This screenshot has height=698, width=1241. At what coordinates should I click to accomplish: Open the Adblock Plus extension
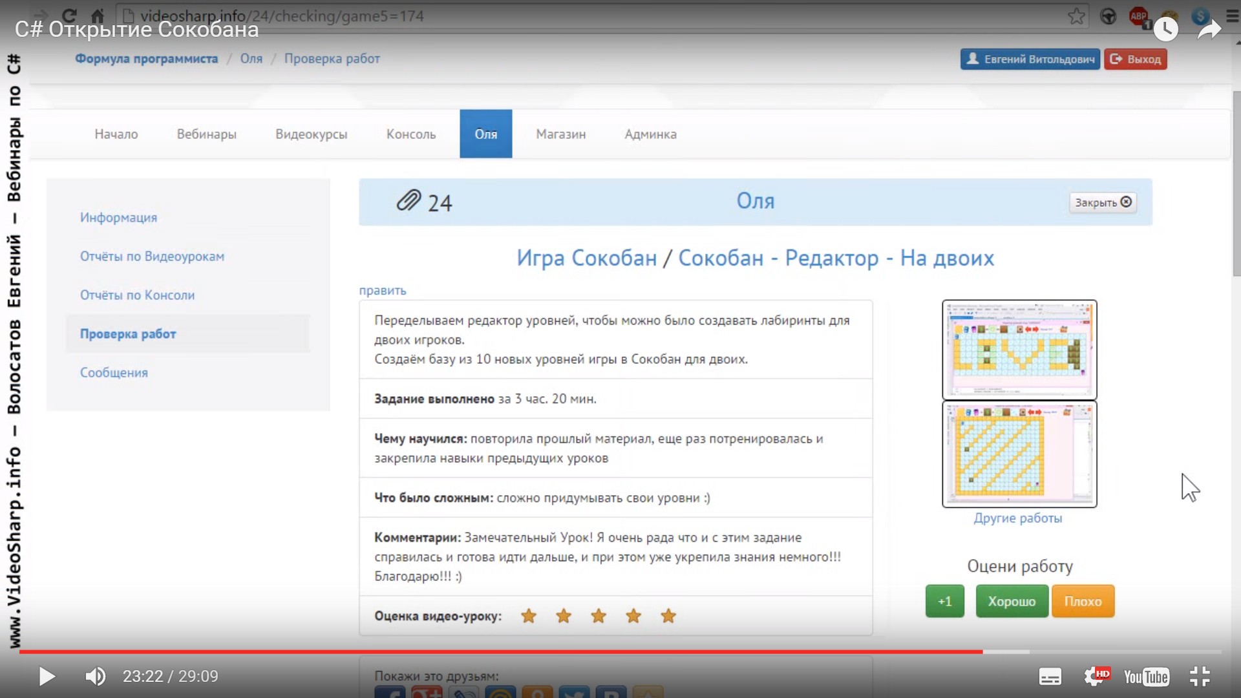pos(1139,16)
